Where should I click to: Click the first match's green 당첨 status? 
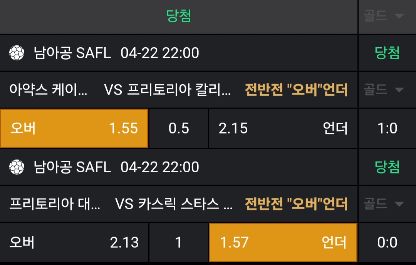click(387, 53)
